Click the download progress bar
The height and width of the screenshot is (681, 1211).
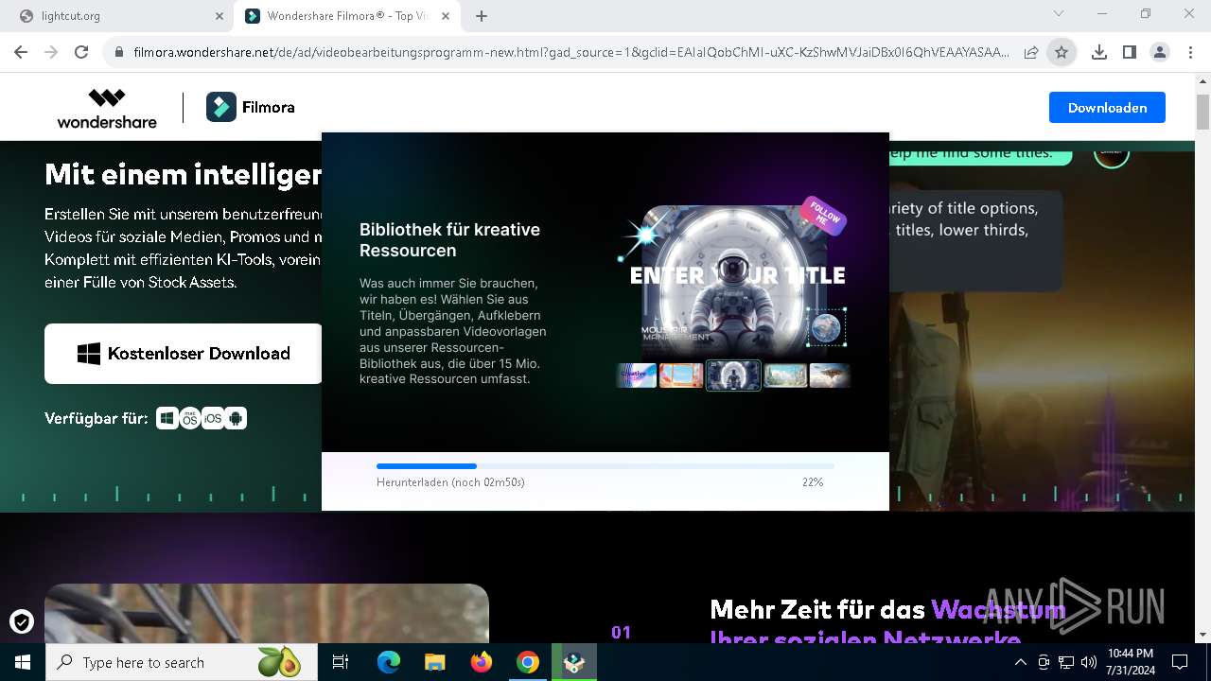coord(605,466)
